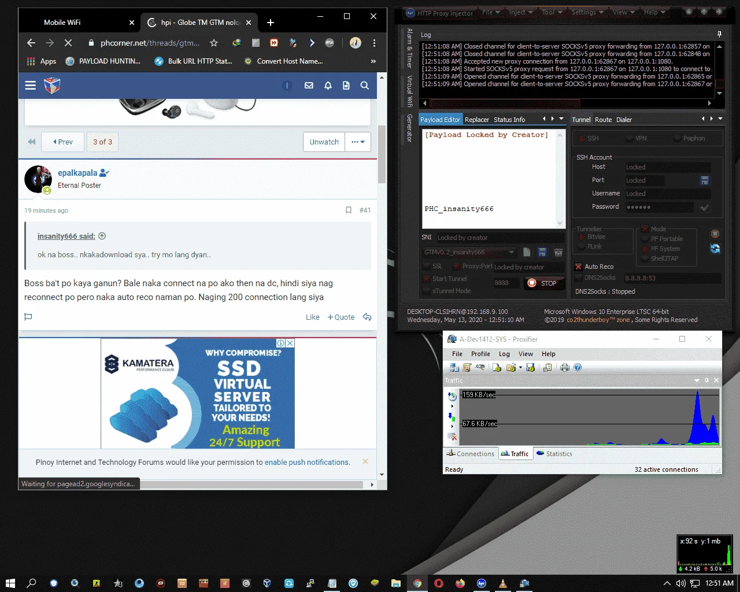Click +Quote on epalkapala's post
Screen dimensions: 740x592
coord(341,317)
